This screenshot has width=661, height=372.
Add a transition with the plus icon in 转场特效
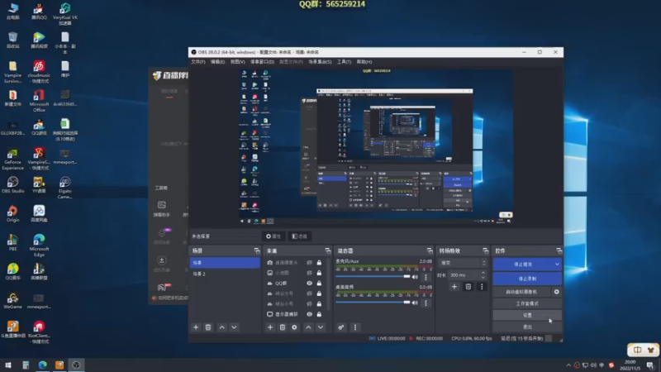click(x=454, y=287)
